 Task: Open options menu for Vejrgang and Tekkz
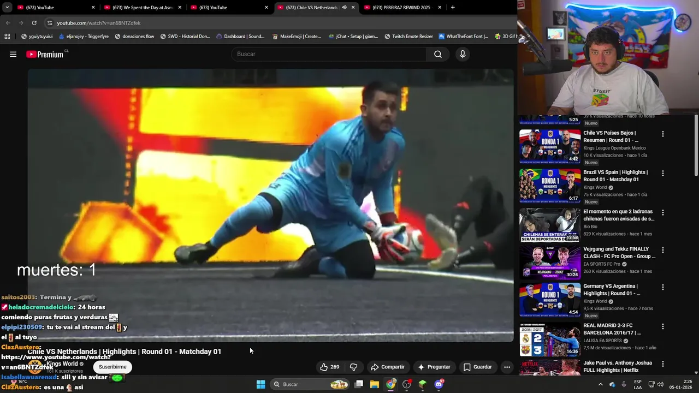pyautogui.click(x=663, y=250)
